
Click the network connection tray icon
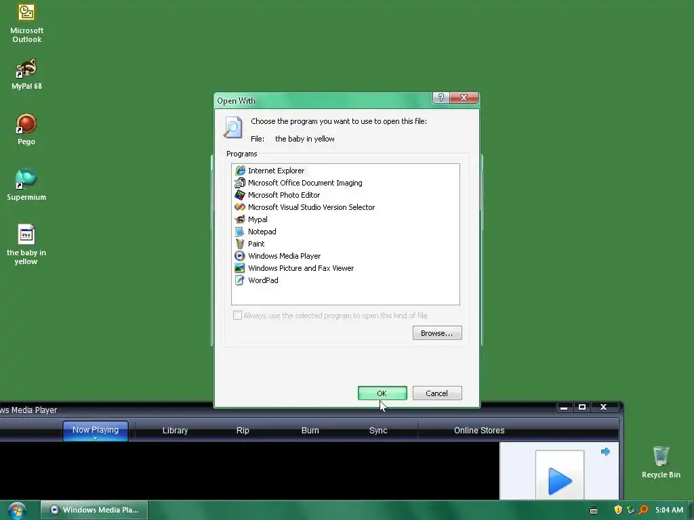coord(631,510)
